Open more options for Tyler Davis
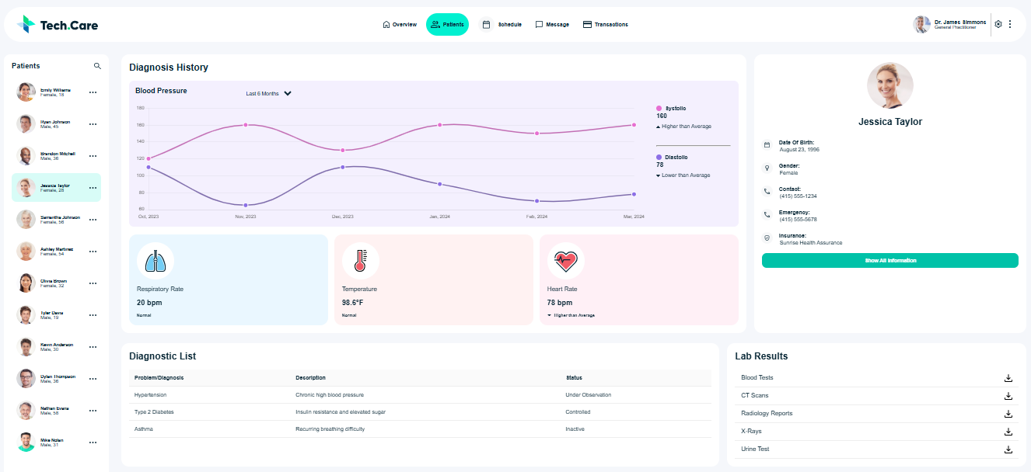Image resolution: width=1031 pixels, height=472 pixels. tap(93, 315)
